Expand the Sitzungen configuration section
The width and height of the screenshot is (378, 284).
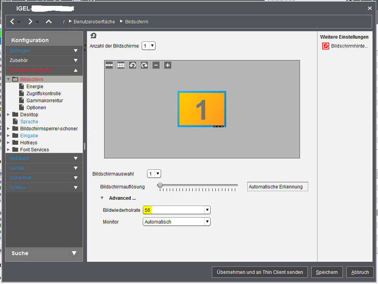(76, 51)
